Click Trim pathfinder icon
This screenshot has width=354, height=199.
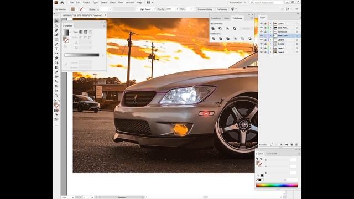coord(221,39)
